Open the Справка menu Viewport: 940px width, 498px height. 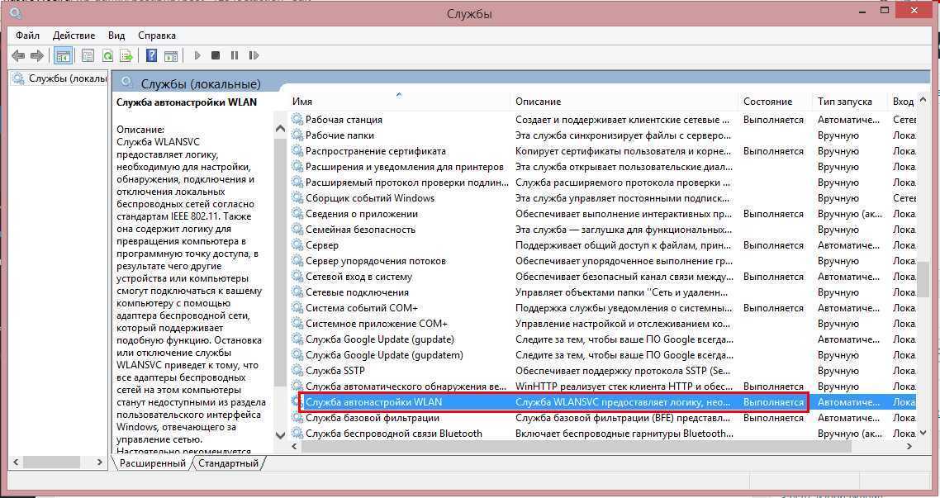click(x=156, y=36)
